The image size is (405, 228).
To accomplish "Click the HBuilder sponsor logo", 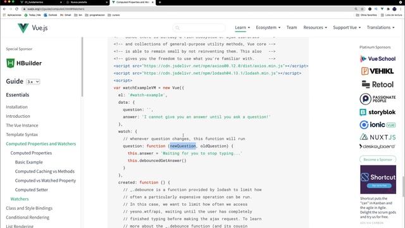I will click(24, 63).
